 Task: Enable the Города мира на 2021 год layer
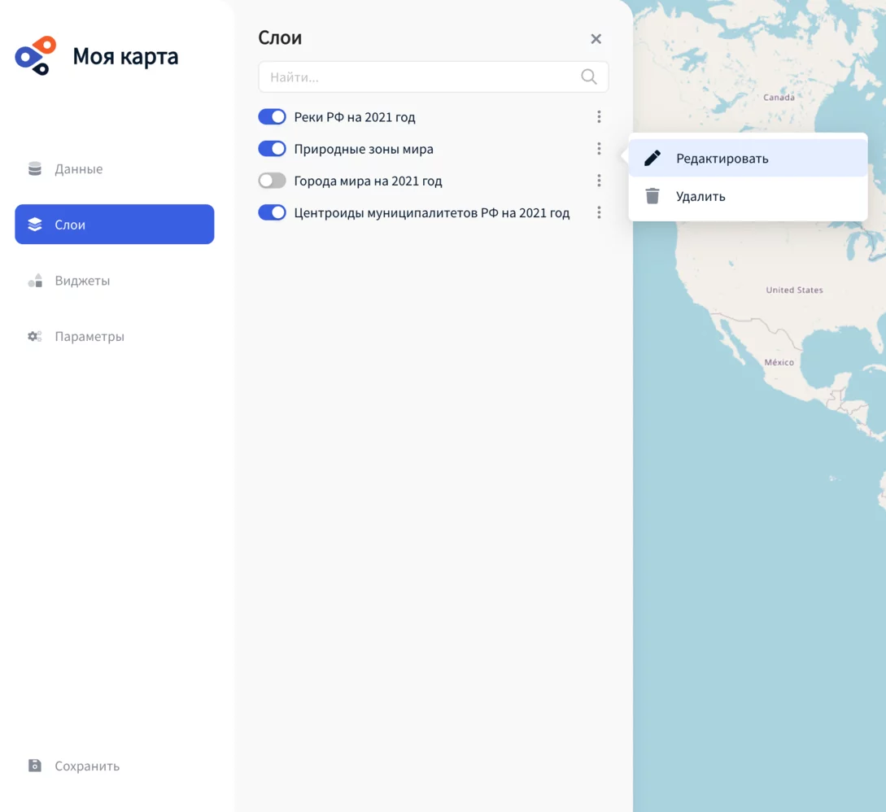coord(272,181)
